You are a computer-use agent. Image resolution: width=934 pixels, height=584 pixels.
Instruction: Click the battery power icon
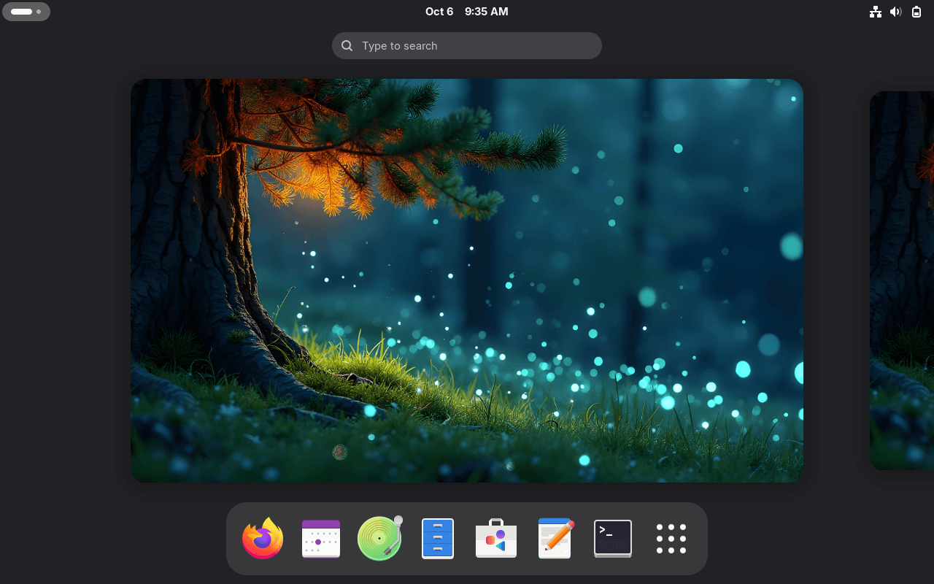916,12
